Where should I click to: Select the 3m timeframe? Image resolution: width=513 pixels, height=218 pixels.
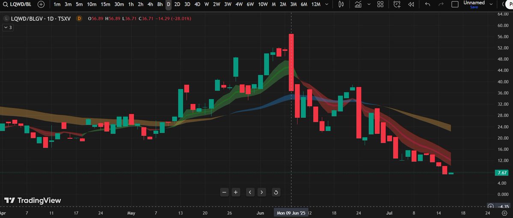(x=68, y=4)
